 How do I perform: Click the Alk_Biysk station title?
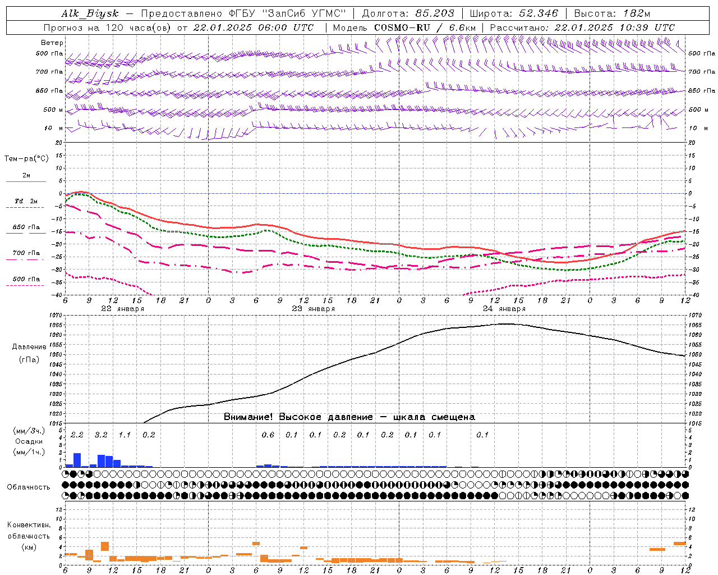pyautogui.click(x=90, y=14)
